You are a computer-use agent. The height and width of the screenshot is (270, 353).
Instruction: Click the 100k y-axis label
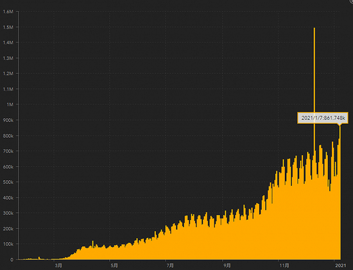click(8, 244)
